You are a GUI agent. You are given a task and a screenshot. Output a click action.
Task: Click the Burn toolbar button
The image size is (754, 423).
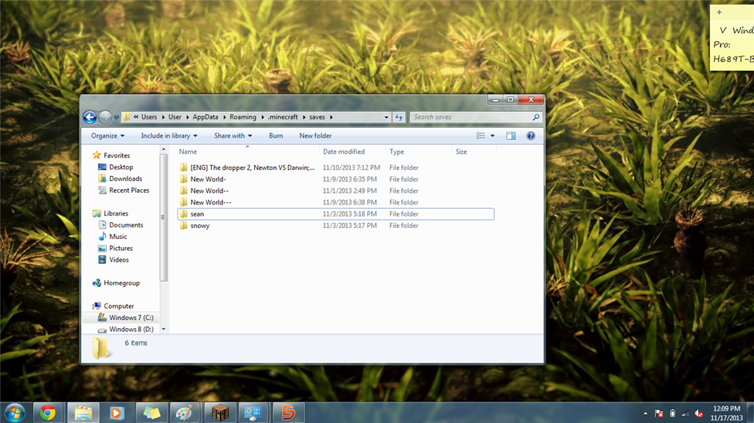tap(275, 135)
